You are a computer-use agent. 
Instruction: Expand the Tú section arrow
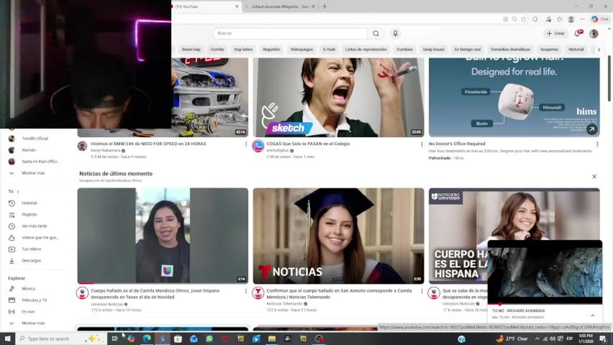[18, 192]
